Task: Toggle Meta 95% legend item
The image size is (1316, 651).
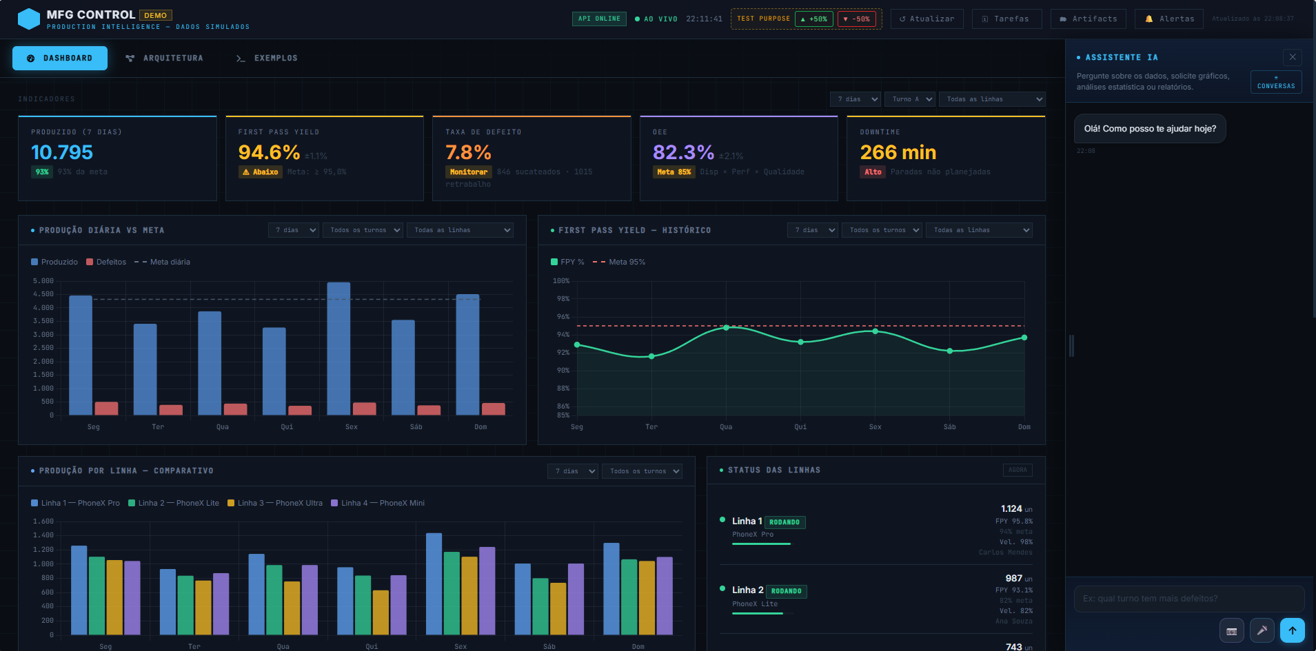Action: [x=619, y=262]
